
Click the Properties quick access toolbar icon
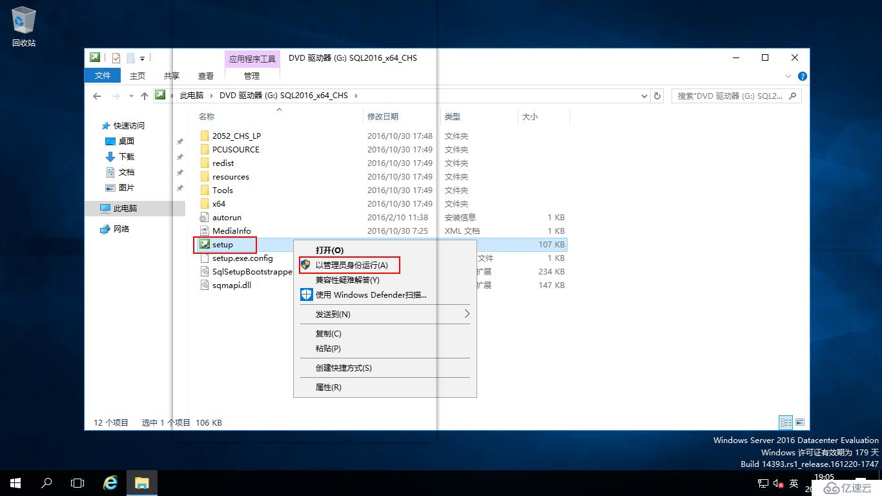click(116, 57)
